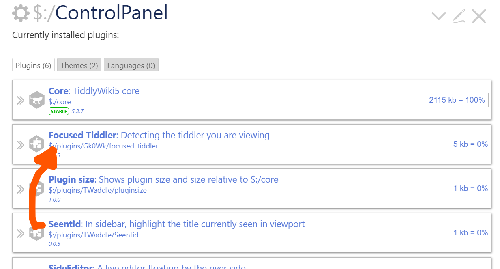Switch to the Themes (2) tab
The width and height of the screenshot is (500, 269).
coord(79,65)
